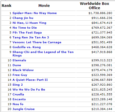This screenshot has width=115, height=112.
Task: Select the Black Widow link
Action: coord(23,70)
